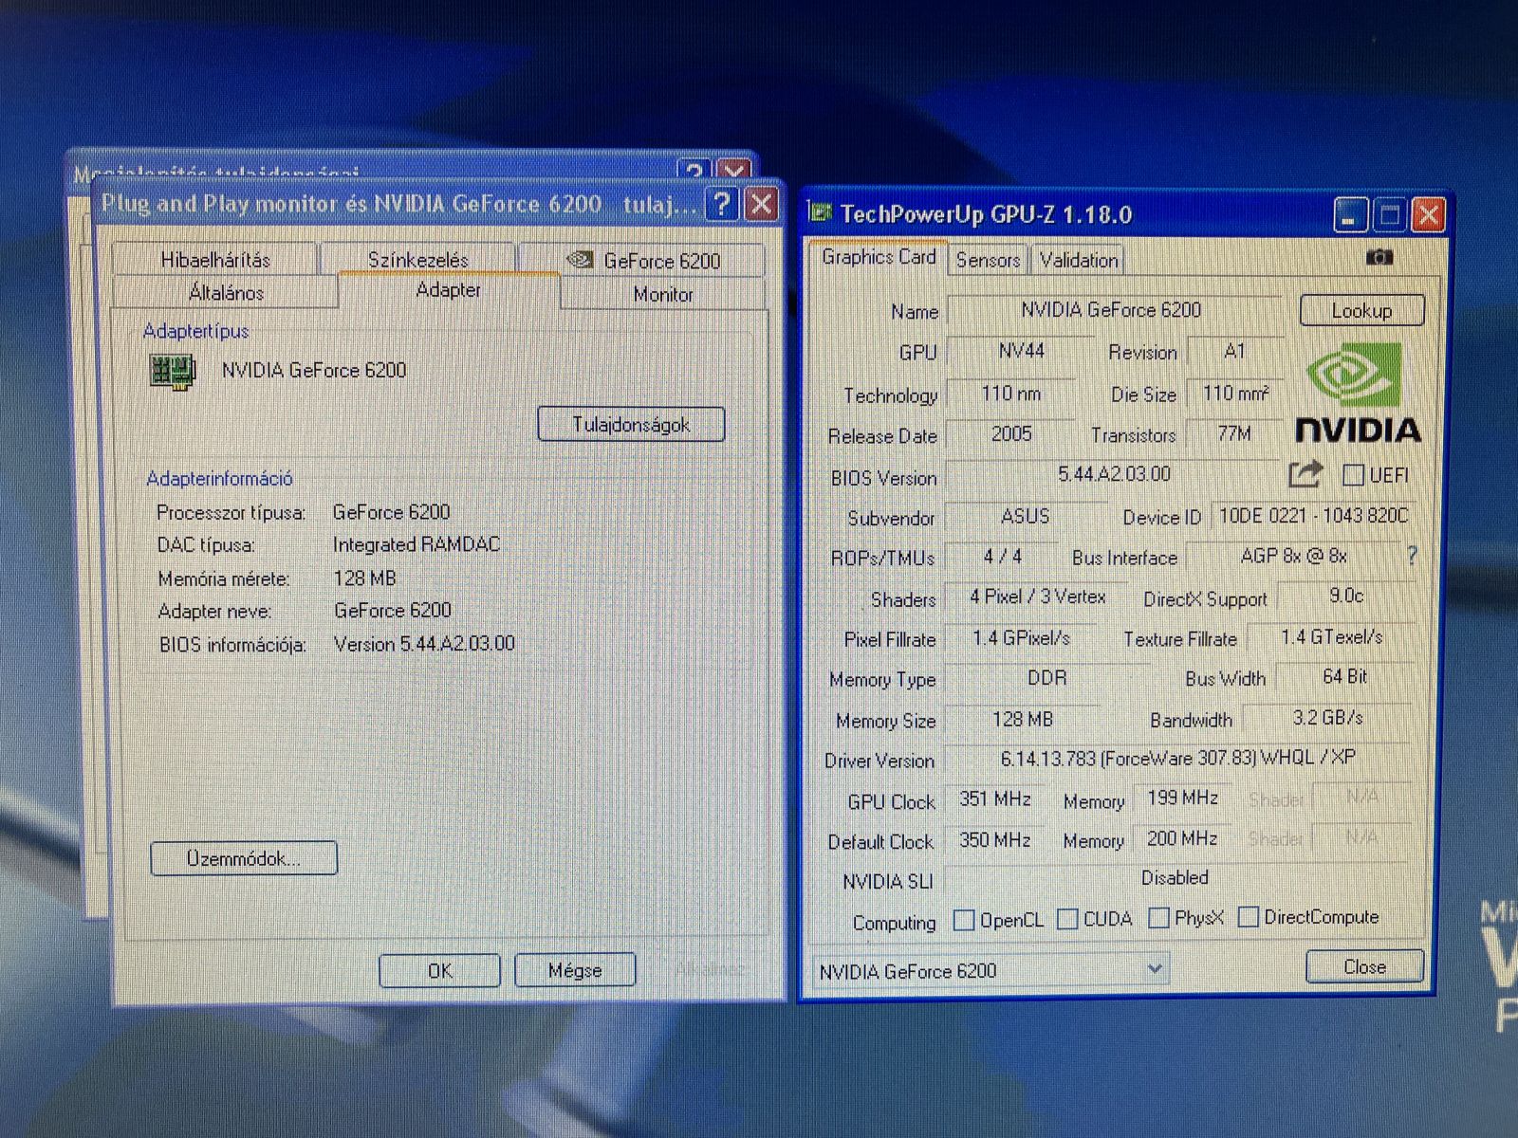Click the help button in properties title bar
Image resolution: width=1518 pixels, height=1138 pixels.
pyautogui.click(x=722, y=203)
